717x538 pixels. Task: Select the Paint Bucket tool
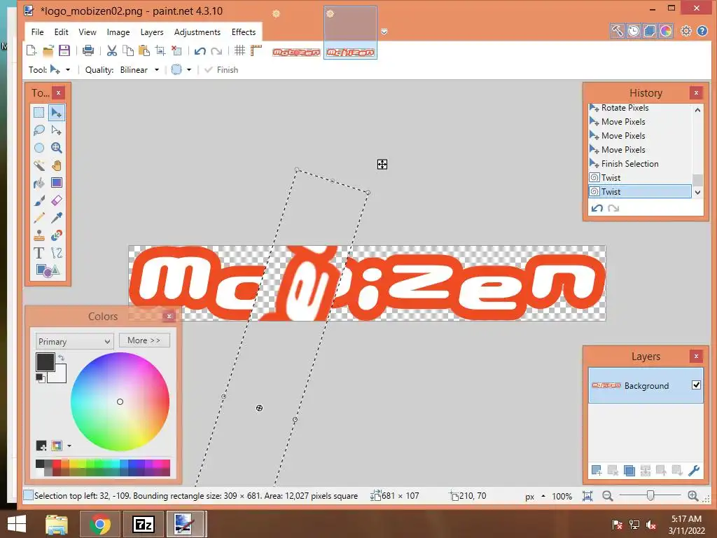(39, 183)
